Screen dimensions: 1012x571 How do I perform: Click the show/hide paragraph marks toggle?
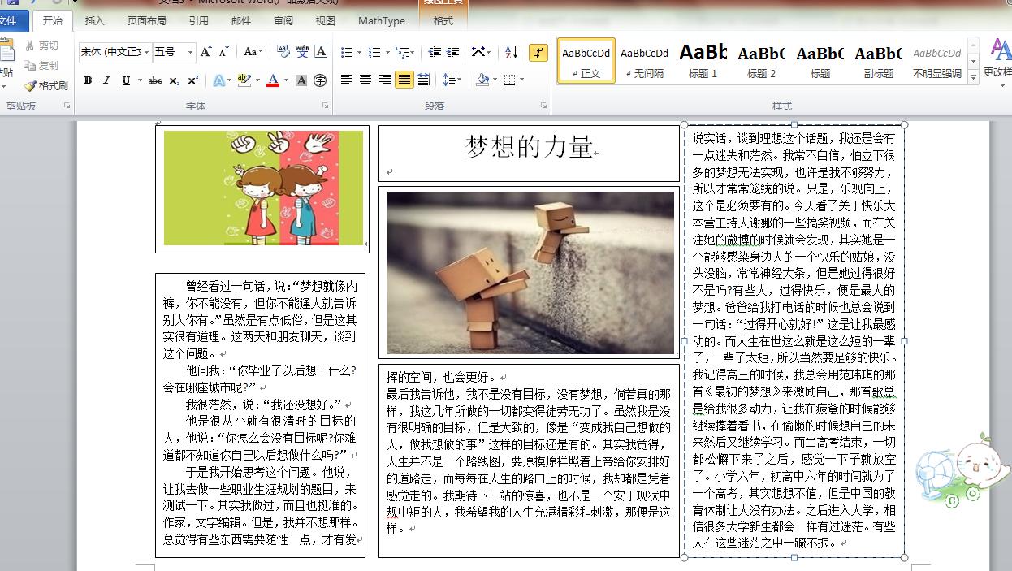click(x=538, y=51)
